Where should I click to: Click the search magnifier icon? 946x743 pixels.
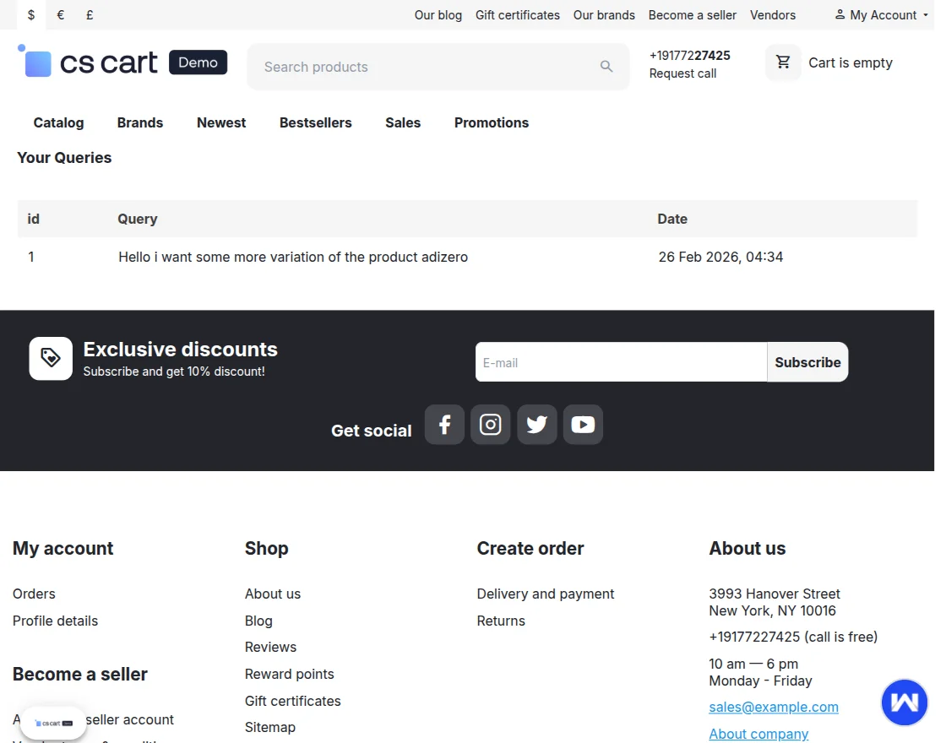point(606,67)
